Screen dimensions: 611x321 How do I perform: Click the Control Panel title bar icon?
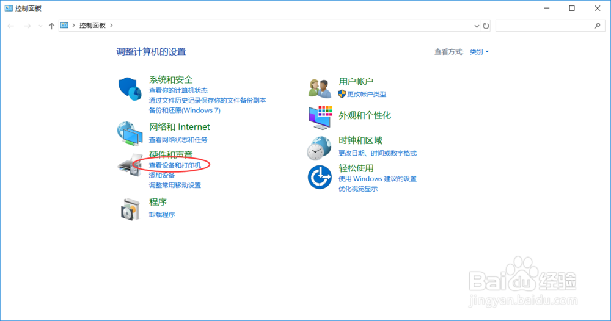coord(8,8)
